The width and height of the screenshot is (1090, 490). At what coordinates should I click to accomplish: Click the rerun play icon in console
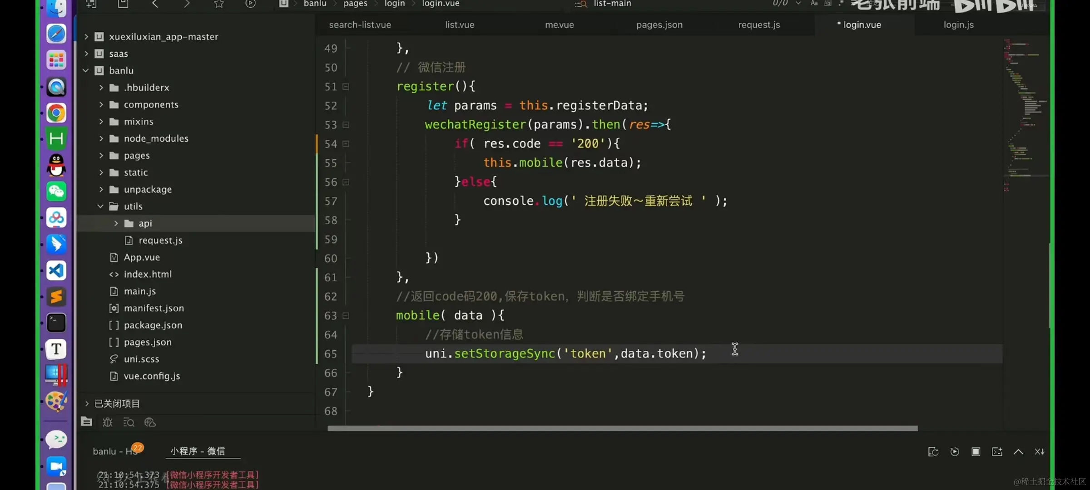[x=954, y=452]
